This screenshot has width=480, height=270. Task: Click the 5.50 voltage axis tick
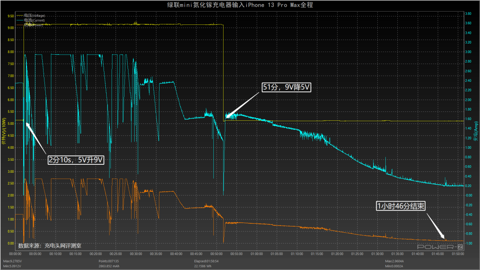click(11, 111)
